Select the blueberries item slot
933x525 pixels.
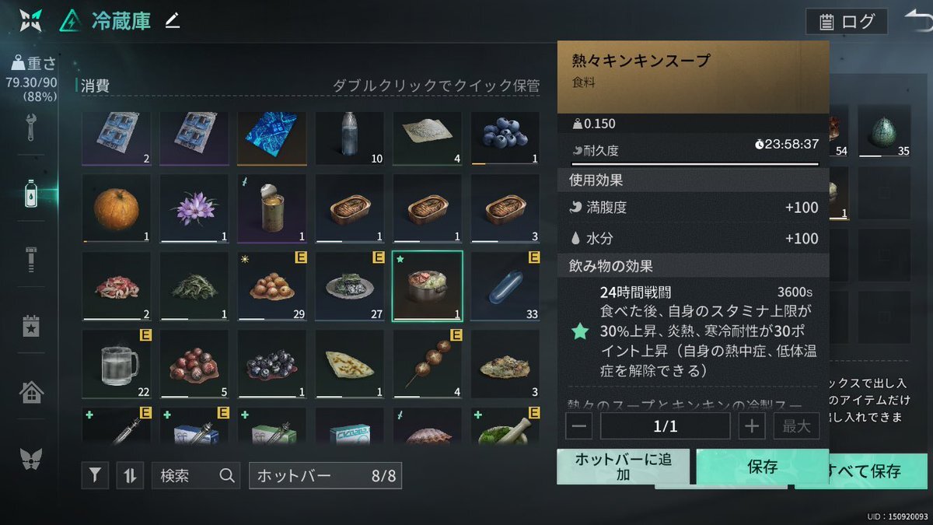(505, 138)
